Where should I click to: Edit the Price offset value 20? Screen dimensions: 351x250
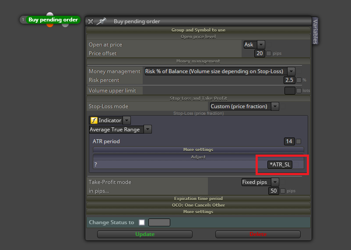(x=260, y=53)
